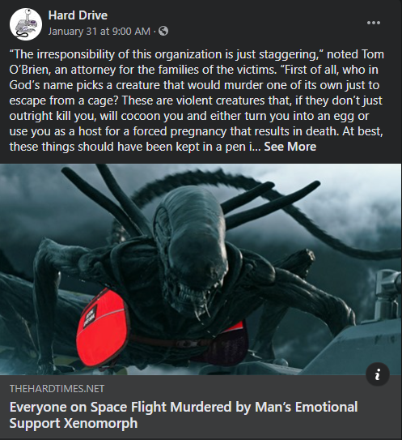Open the Hard Drive page name link
402x440 pixels.
(78, 15)
